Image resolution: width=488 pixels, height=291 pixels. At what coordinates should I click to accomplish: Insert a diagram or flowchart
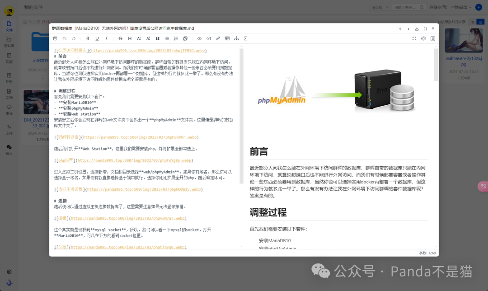click(236, 38)
